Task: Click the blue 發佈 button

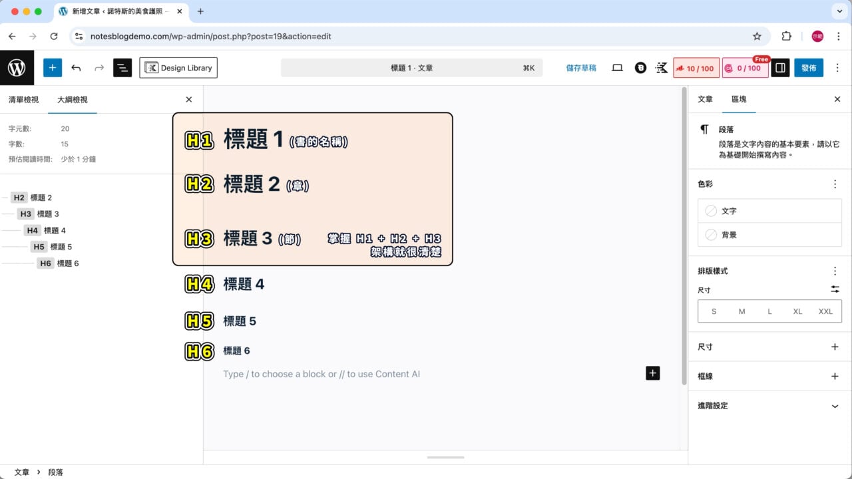Action: point(808,67)
